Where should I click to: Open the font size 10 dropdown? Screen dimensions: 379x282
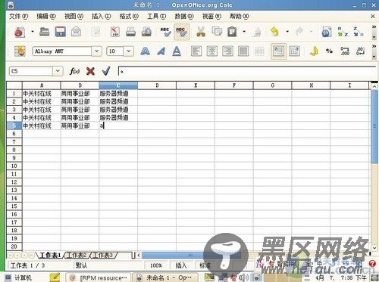coord(128,51)
